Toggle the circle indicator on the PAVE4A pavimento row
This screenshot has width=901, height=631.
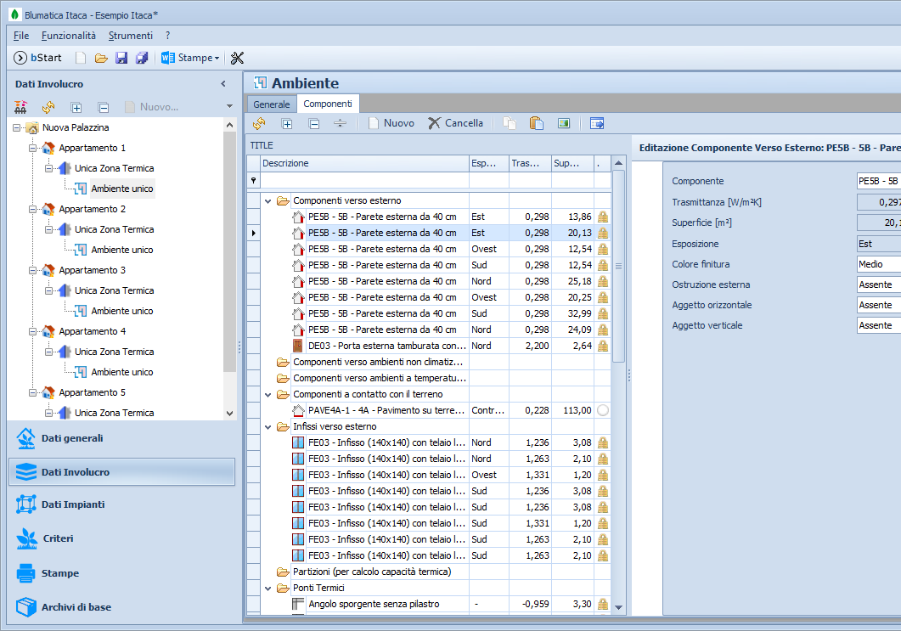pos(603,410)
